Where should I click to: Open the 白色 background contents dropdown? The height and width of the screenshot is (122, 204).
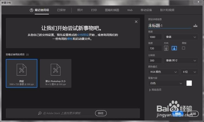[166, 83]
